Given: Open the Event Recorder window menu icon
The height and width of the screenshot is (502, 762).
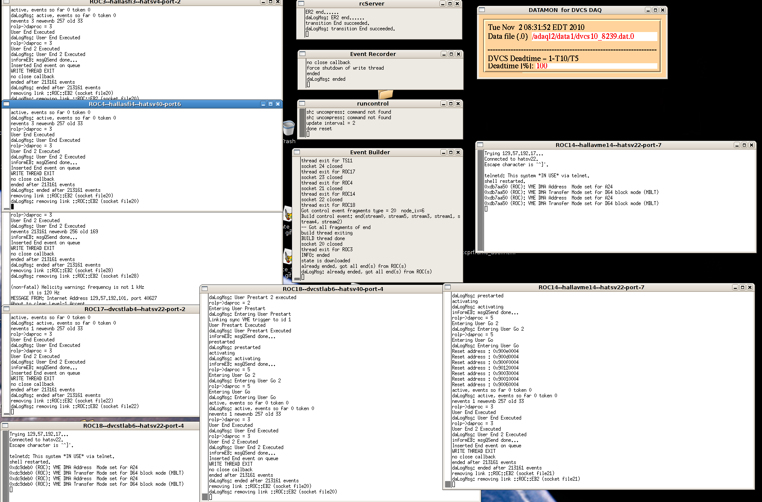Looking at the screenshot, I should [x=302, y=54].
